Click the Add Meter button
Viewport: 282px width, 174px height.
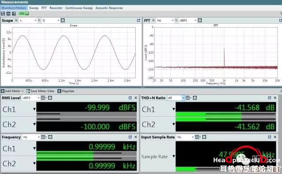point(12,91)
